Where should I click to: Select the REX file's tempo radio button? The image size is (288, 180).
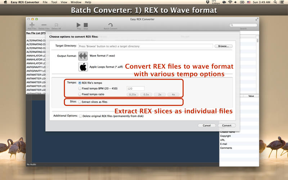tap(80, 83)
